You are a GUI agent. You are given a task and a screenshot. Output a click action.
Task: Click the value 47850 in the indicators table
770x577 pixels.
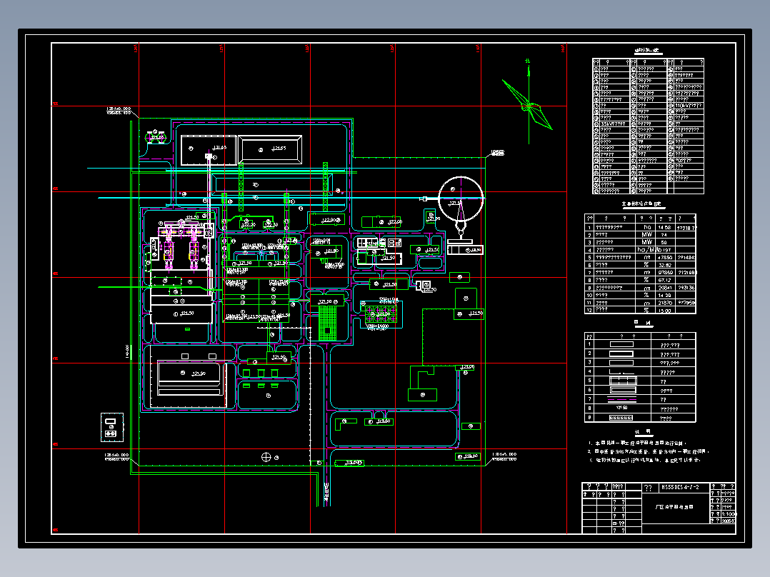665,257
